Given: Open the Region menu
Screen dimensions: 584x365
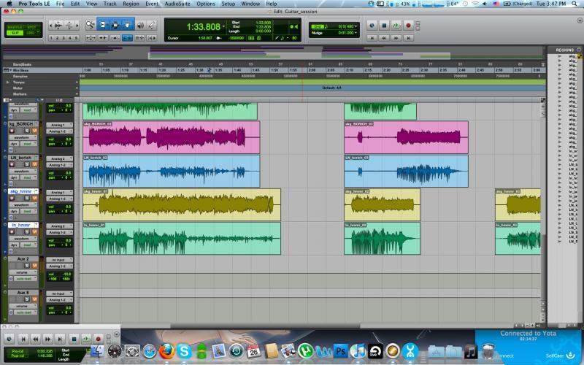Looking at the screenshot, I should [x=131, y=4].
